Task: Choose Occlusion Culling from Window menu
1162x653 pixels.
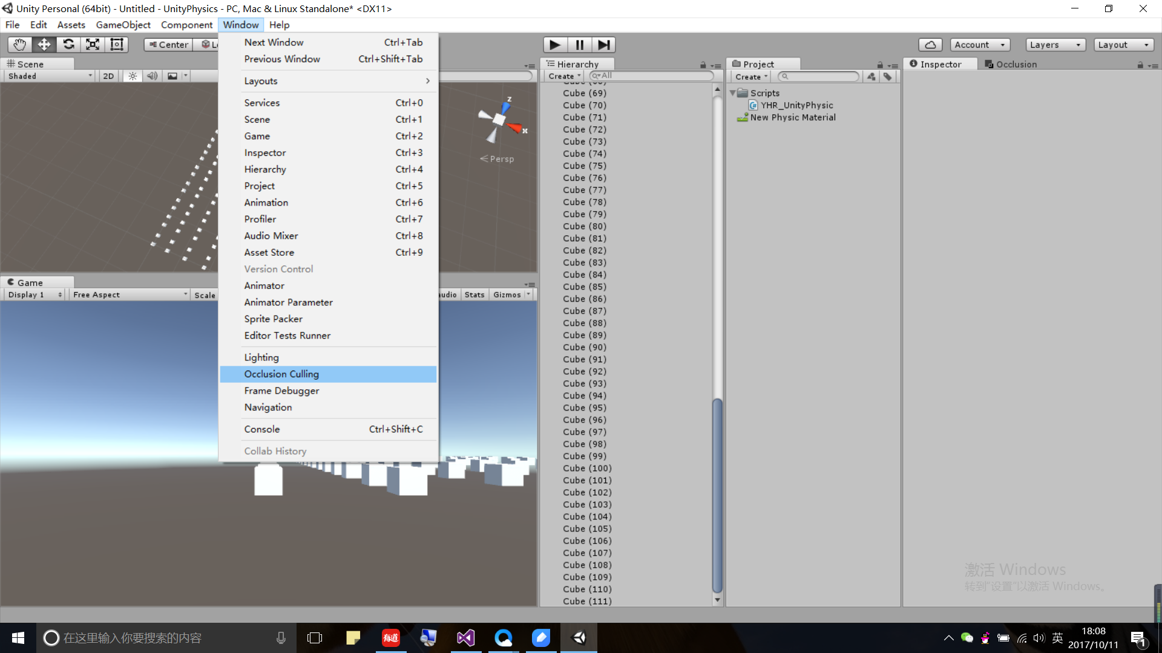Action: pyautogui.click(x=281, y=374)
